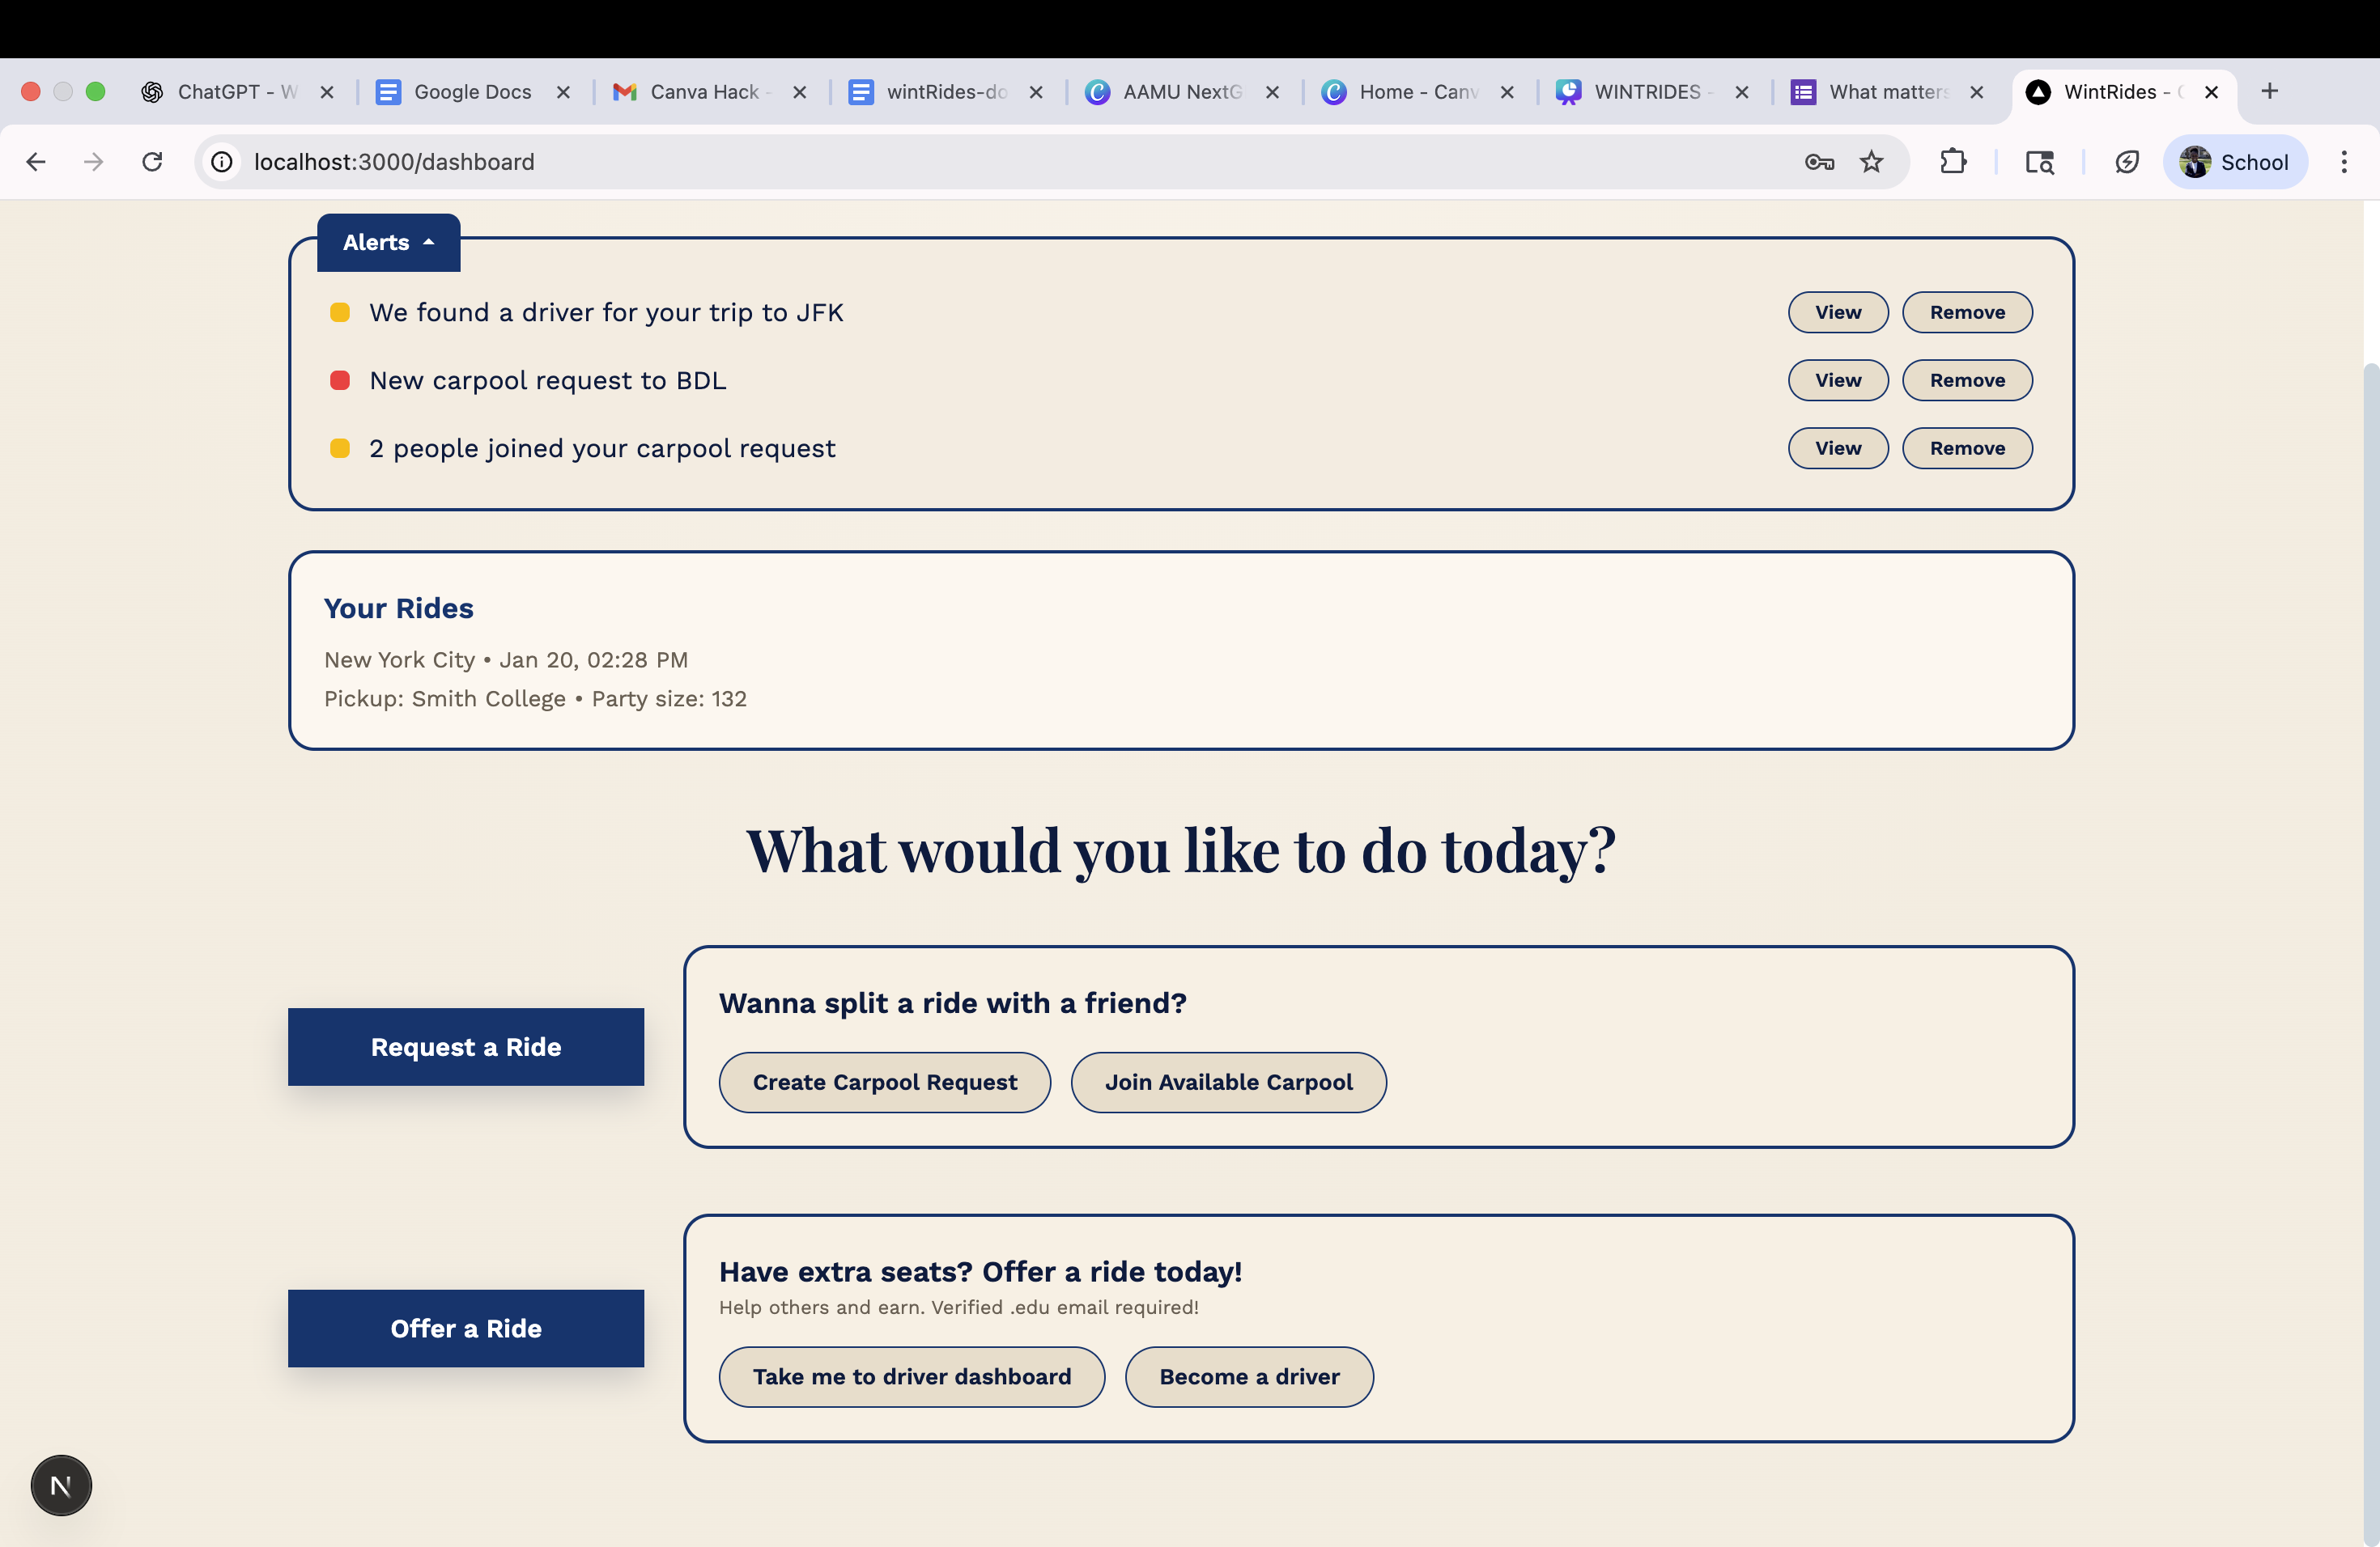Remove the BDL carpool request alert

point(1966,381)
